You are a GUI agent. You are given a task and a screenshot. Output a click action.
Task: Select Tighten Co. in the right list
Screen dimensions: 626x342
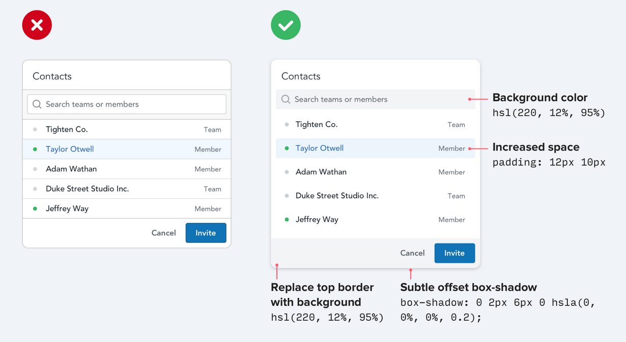tap(317, 125)
